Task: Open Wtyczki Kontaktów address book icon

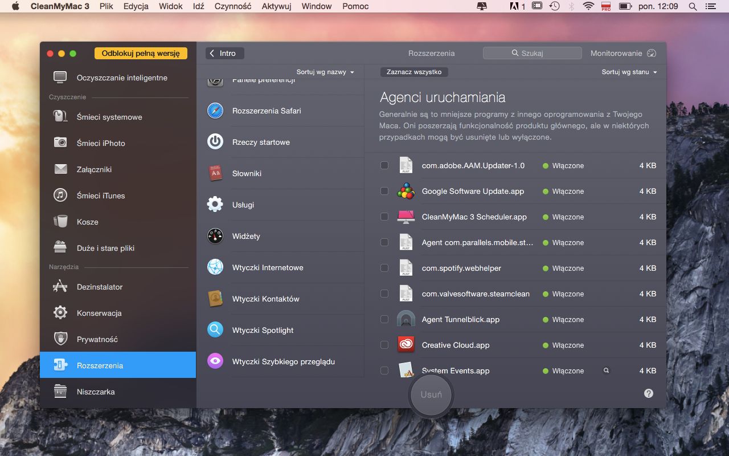Action: click(215, 299)
